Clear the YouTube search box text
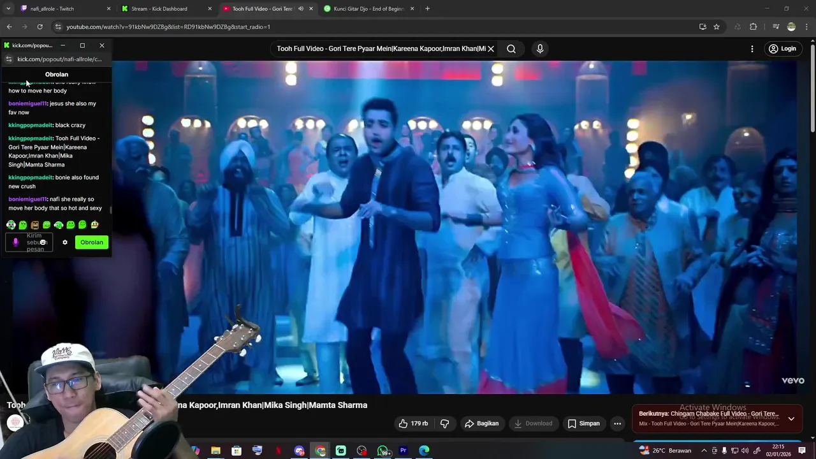The width and height of the screenshot is (816, 459). coord(491,48)
